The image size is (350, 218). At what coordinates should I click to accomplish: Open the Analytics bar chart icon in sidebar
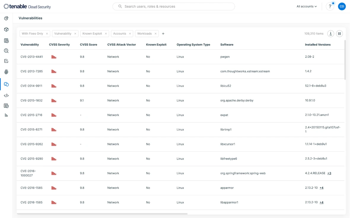[6, 115]
